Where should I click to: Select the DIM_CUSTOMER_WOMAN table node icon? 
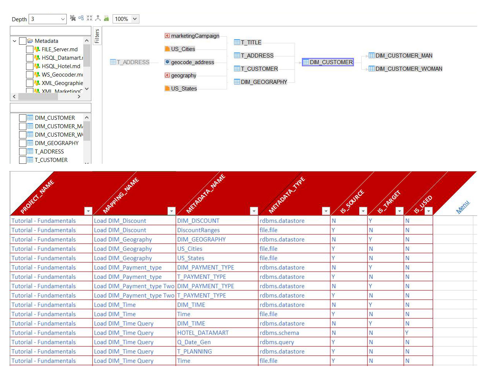click(372, 69)
